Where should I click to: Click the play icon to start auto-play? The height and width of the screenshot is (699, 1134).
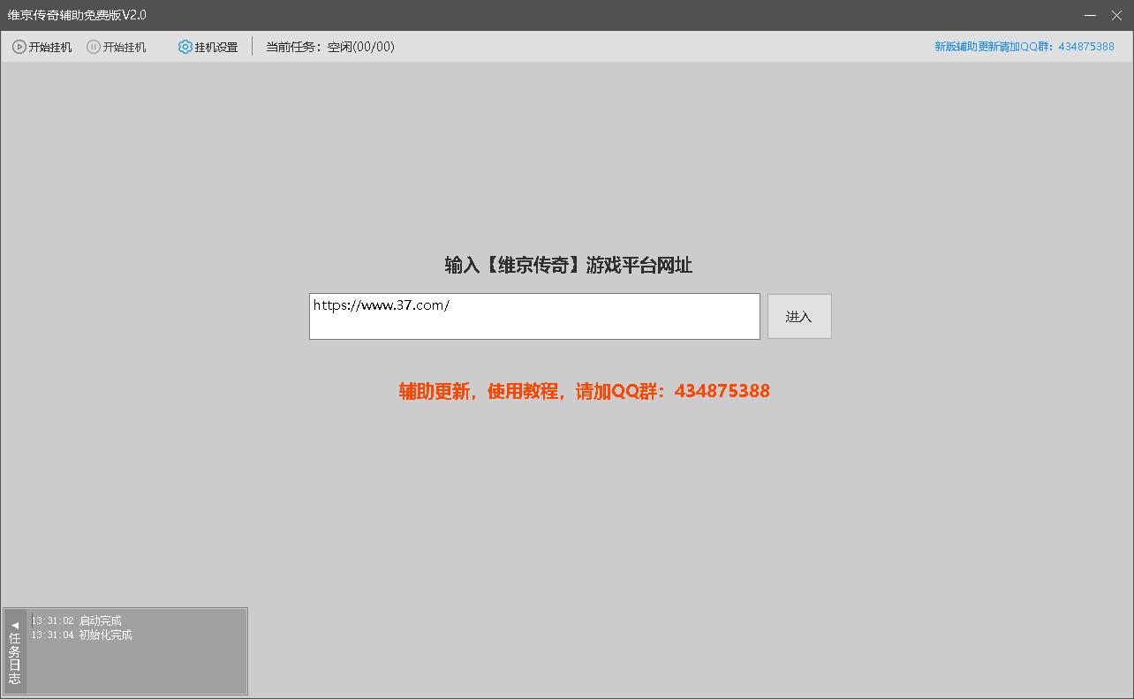pyautogui.click(x=19, y=47)
